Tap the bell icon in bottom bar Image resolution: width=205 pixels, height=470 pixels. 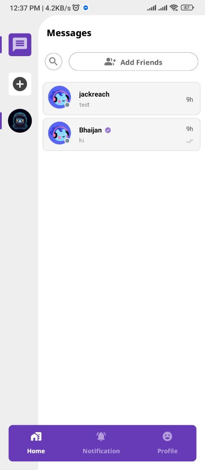101,436
